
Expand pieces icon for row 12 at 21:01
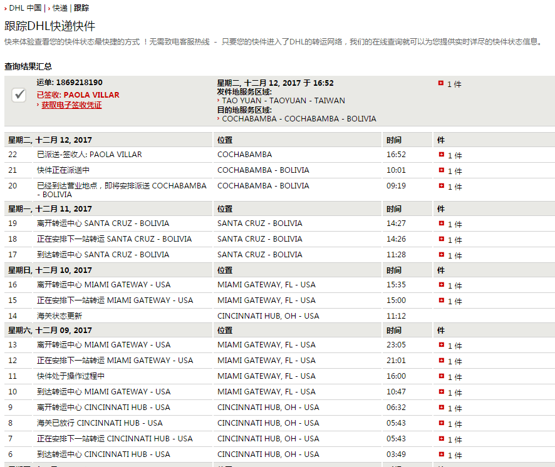pyautogui.click(x=442, y=360)
